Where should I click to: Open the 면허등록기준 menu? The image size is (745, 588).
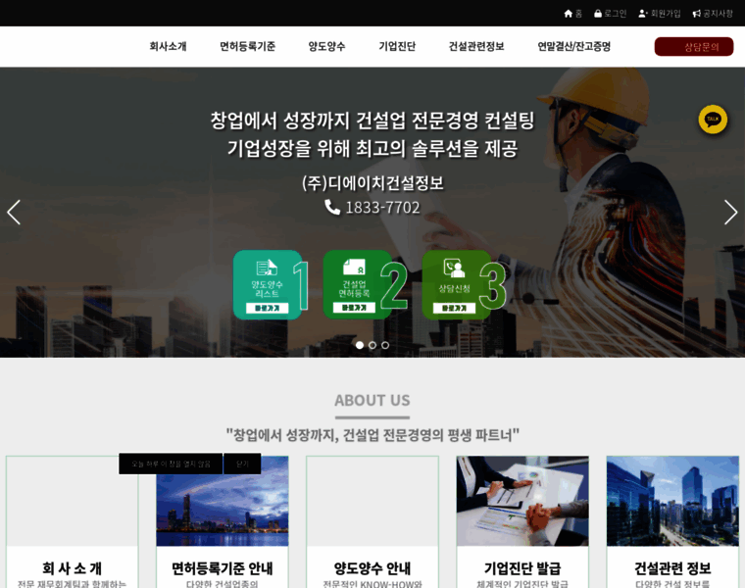tap(248, 46)
